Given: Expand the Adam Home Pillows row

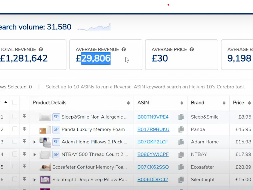Looking at the screenshot, I should point(34,142).
